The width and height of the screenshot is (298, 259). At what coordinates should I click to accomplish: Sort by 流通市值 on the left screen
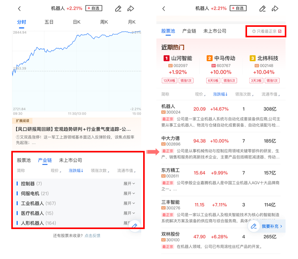coord(126,170)
